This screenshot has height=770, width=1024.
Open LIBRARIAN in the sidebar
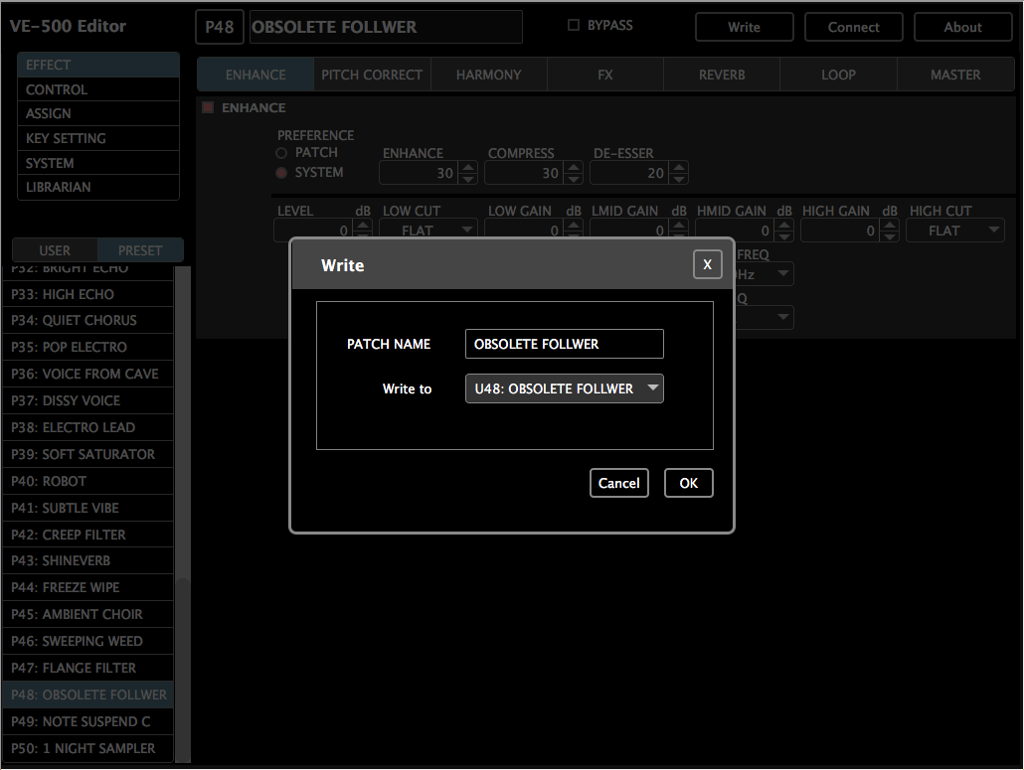coord(98,187)
